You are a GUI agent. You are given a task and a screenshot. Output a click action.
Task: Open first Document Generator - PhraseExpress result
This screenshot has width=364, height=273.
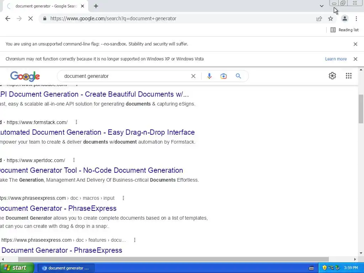pyautogui.click(x=58, y=208)
